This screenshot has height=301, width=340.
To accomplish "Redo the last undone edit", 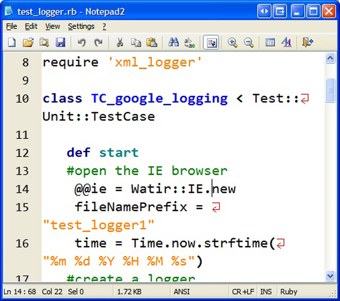I will click(98, 42).
